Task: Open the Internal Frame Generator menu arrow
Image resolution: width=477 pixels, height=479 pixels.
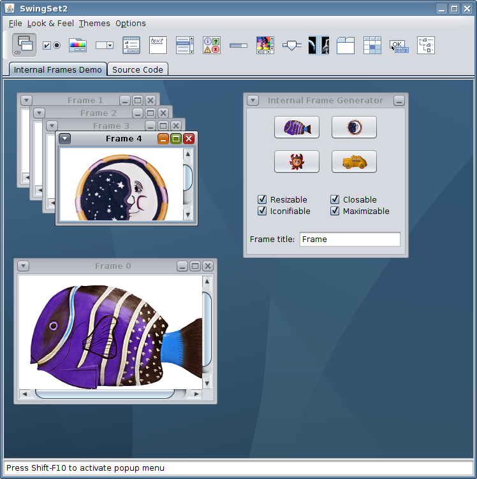Action: click(253, 100)
